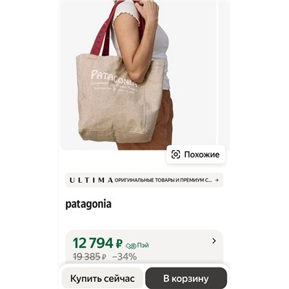289x289 pixels.
Task: Select the Пэй payment label
Action: pyautogui.click(x=143, y=245)
